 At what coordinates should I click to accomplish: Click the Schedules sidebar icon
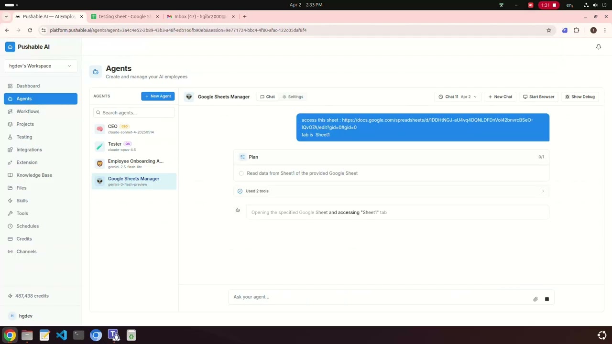[x=10, y=226]
